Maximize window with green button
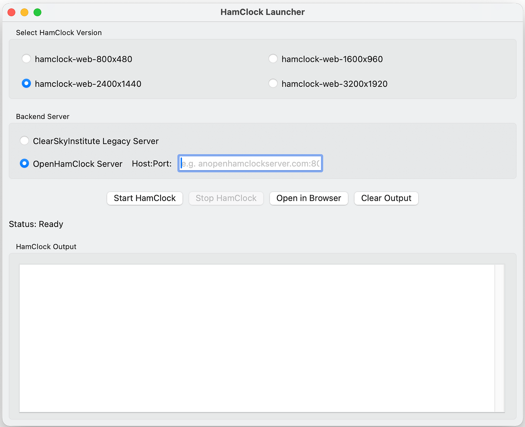This screenshot has height=427, width=525. pyautogui.click(x=37, y=12)
